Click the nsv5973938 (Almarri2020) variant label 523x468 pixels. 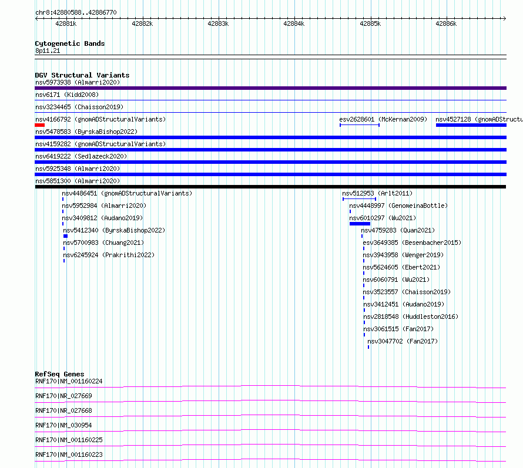coord(78,82)
